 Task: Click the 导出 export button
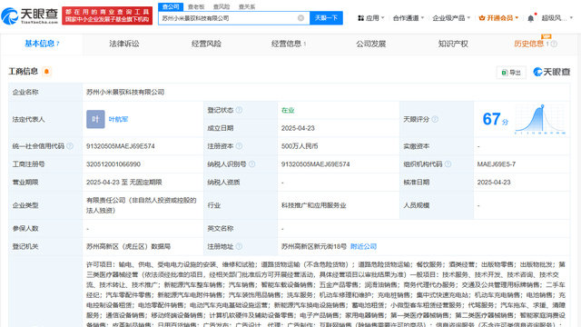click(x=511, y=73)
